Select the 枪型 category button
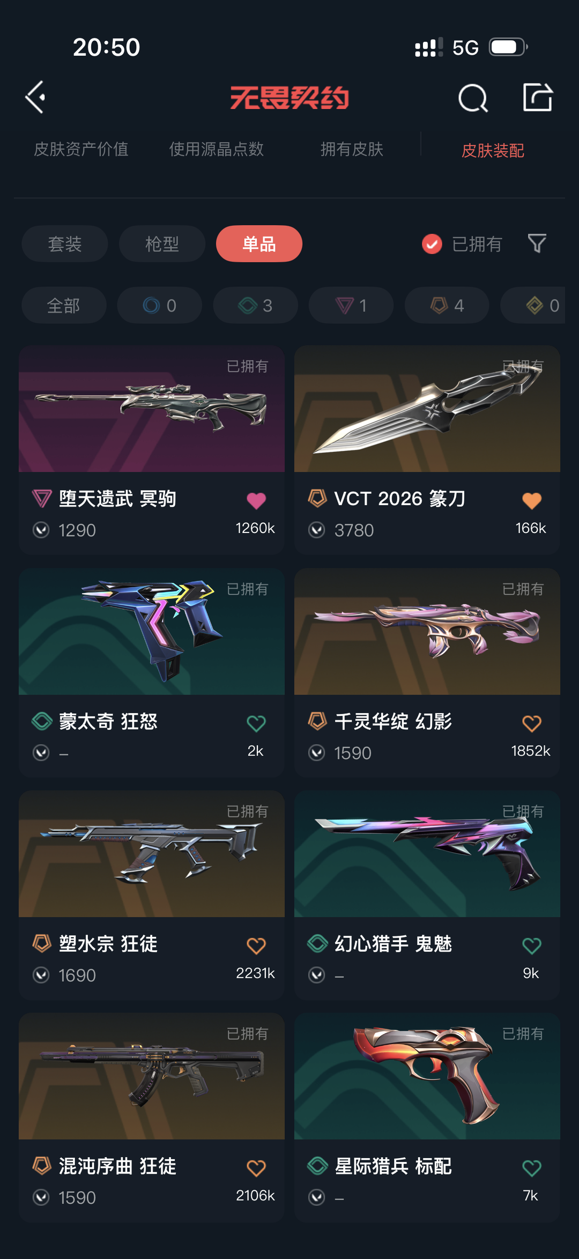The width and height of the screenshot is (579, 1259). tap(162, 244)
